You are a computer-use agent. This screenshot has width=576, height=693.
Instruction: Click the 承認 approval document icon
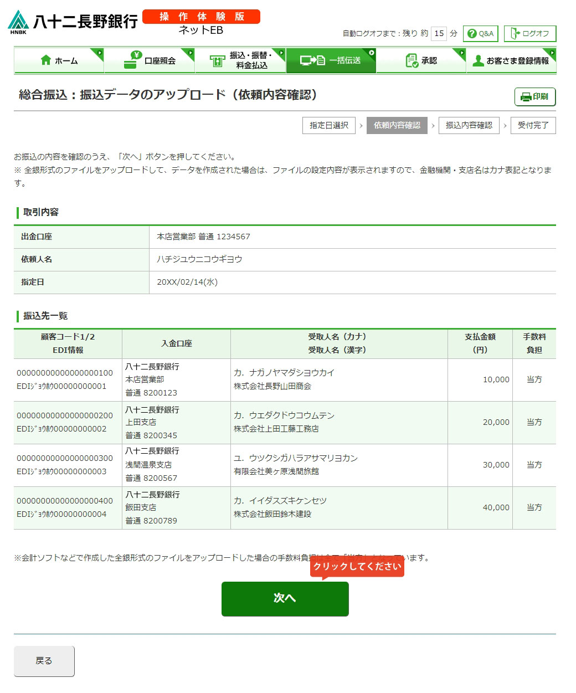point(412,60)
